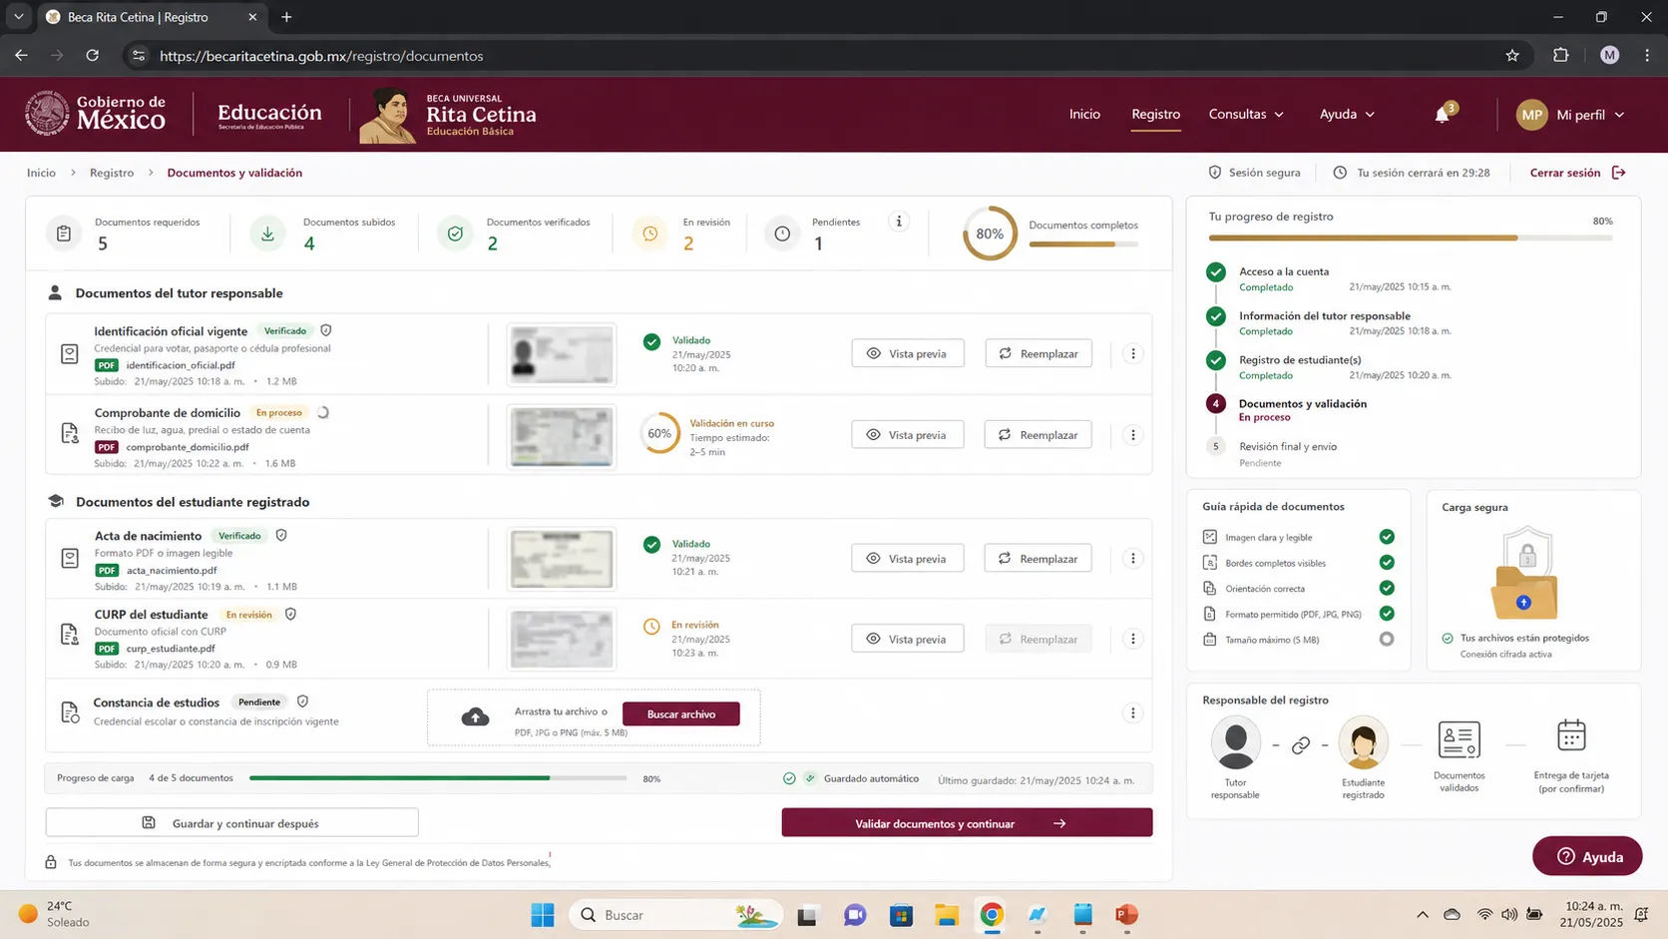This screenshot has height=939, width=1668.
Task: Click the spinner beside Comprobante En proceso badge
Action: point(322,412)
